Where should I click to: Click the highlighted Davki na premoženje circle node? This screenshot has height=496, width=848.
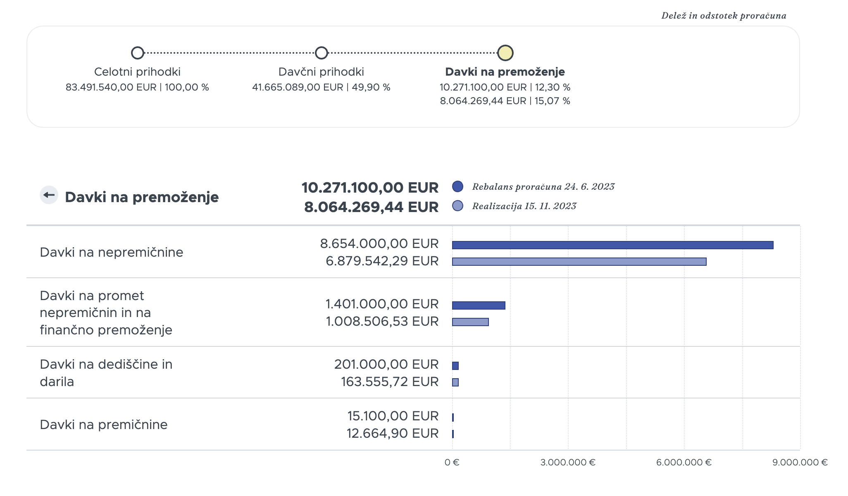[505, 53]
